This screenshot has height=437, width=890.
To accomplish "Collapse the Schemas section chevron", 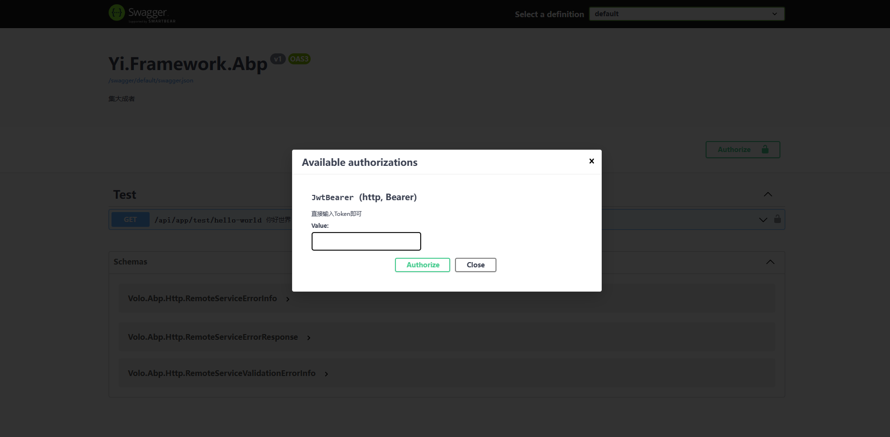I will point(770,262).
